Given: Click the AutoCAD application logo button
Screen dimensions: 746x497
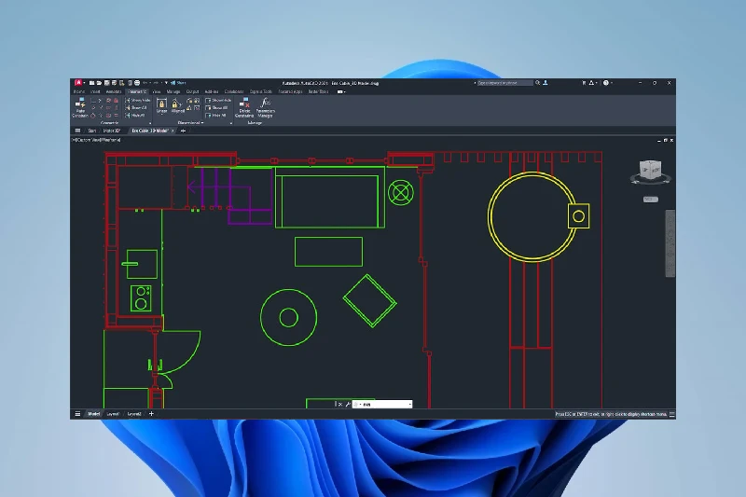Looking at the screenshot, I should pyautogui.click(x=78, y=82).
